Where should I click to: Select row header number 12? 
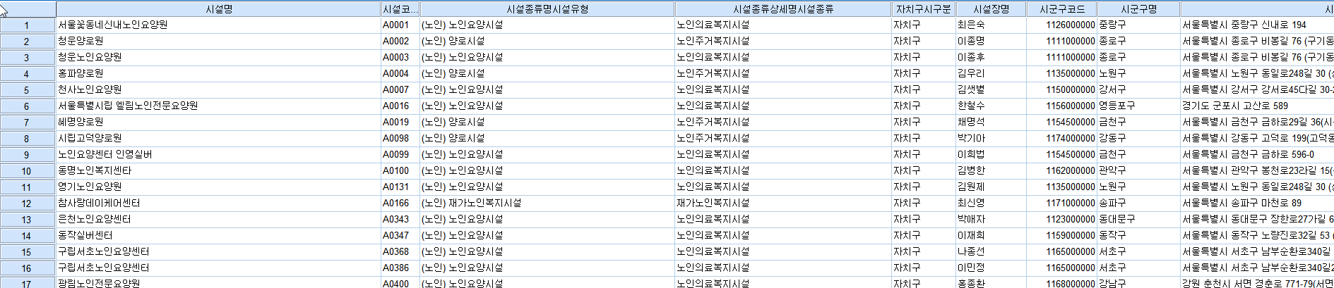pos(28,204)
